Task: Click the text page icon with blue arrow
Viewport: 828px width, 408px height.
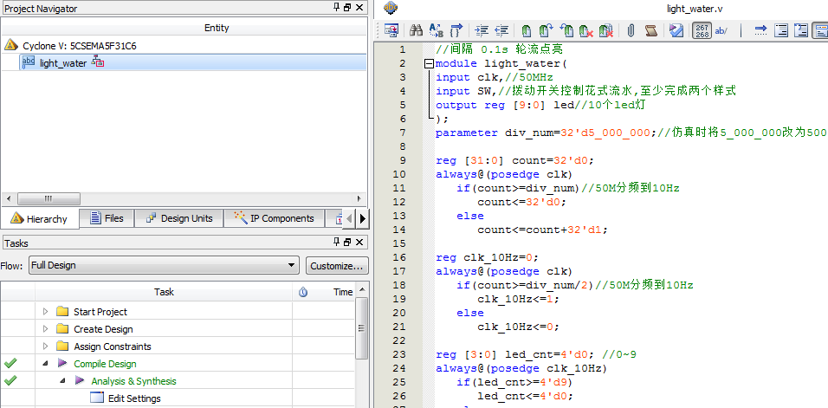Action: pyautogui.click(x=801, y=30)
